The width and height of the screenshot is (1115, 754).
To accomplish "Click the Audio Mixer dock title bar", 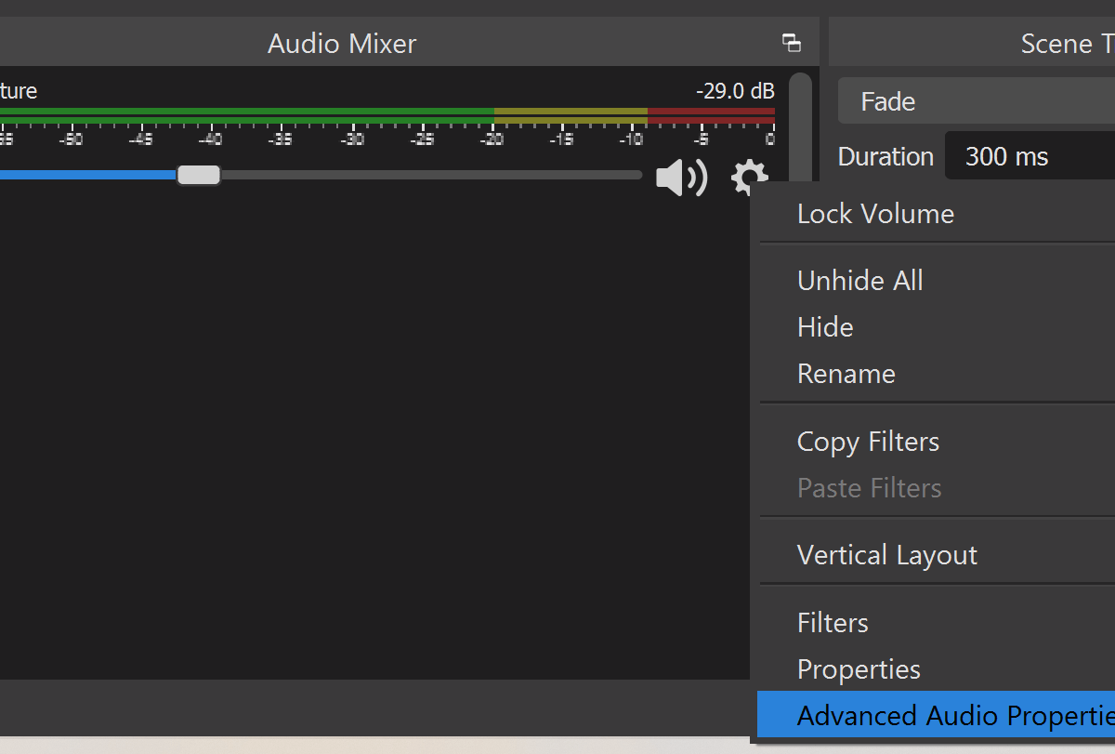I will pyautogui.click(x=342, y=44).
